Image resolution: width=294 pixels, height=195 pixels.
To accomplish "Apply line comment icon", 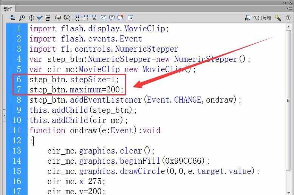I will (x=112, y=18).
